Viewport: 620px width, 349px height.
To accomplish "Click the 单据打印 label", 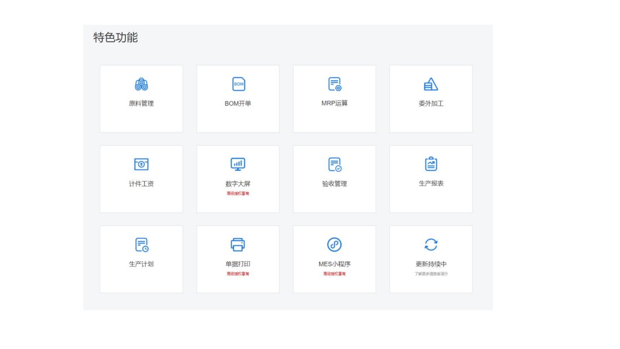I will click(238, 264).
